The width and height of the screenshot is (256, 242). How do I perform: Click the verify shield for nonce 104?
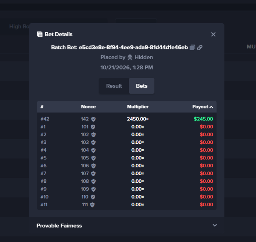pyautogui.click(x=93, y=150)
